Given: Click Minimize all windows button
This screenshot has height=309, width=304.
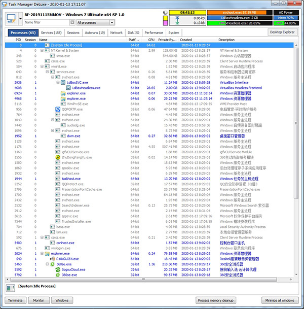Looking at the screenshot, I should point(280,300).
